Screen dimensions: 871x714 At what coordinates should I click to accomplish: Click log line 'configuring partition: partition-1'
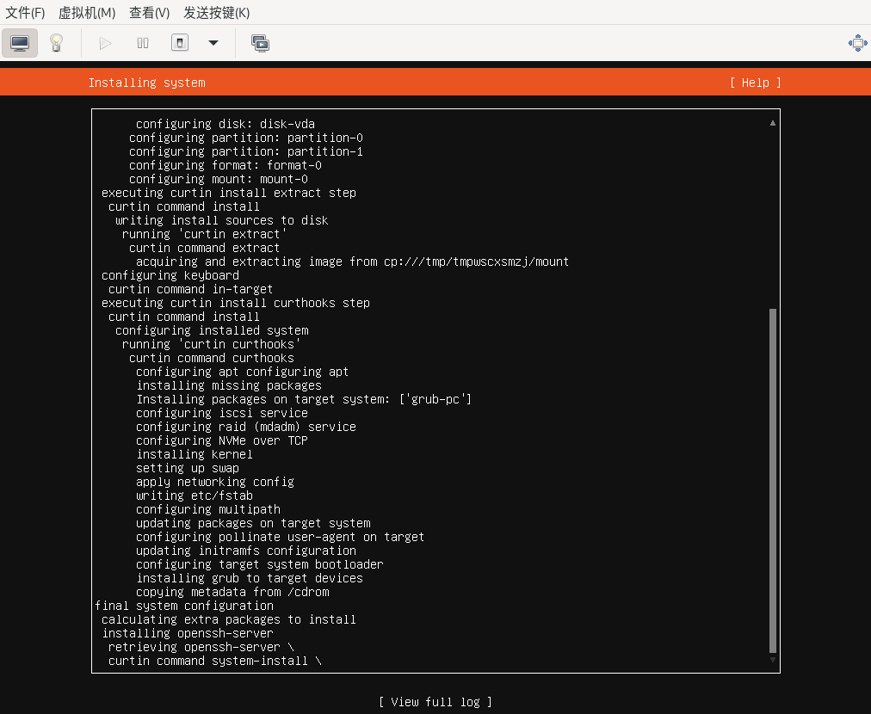[x=246, y=151]
